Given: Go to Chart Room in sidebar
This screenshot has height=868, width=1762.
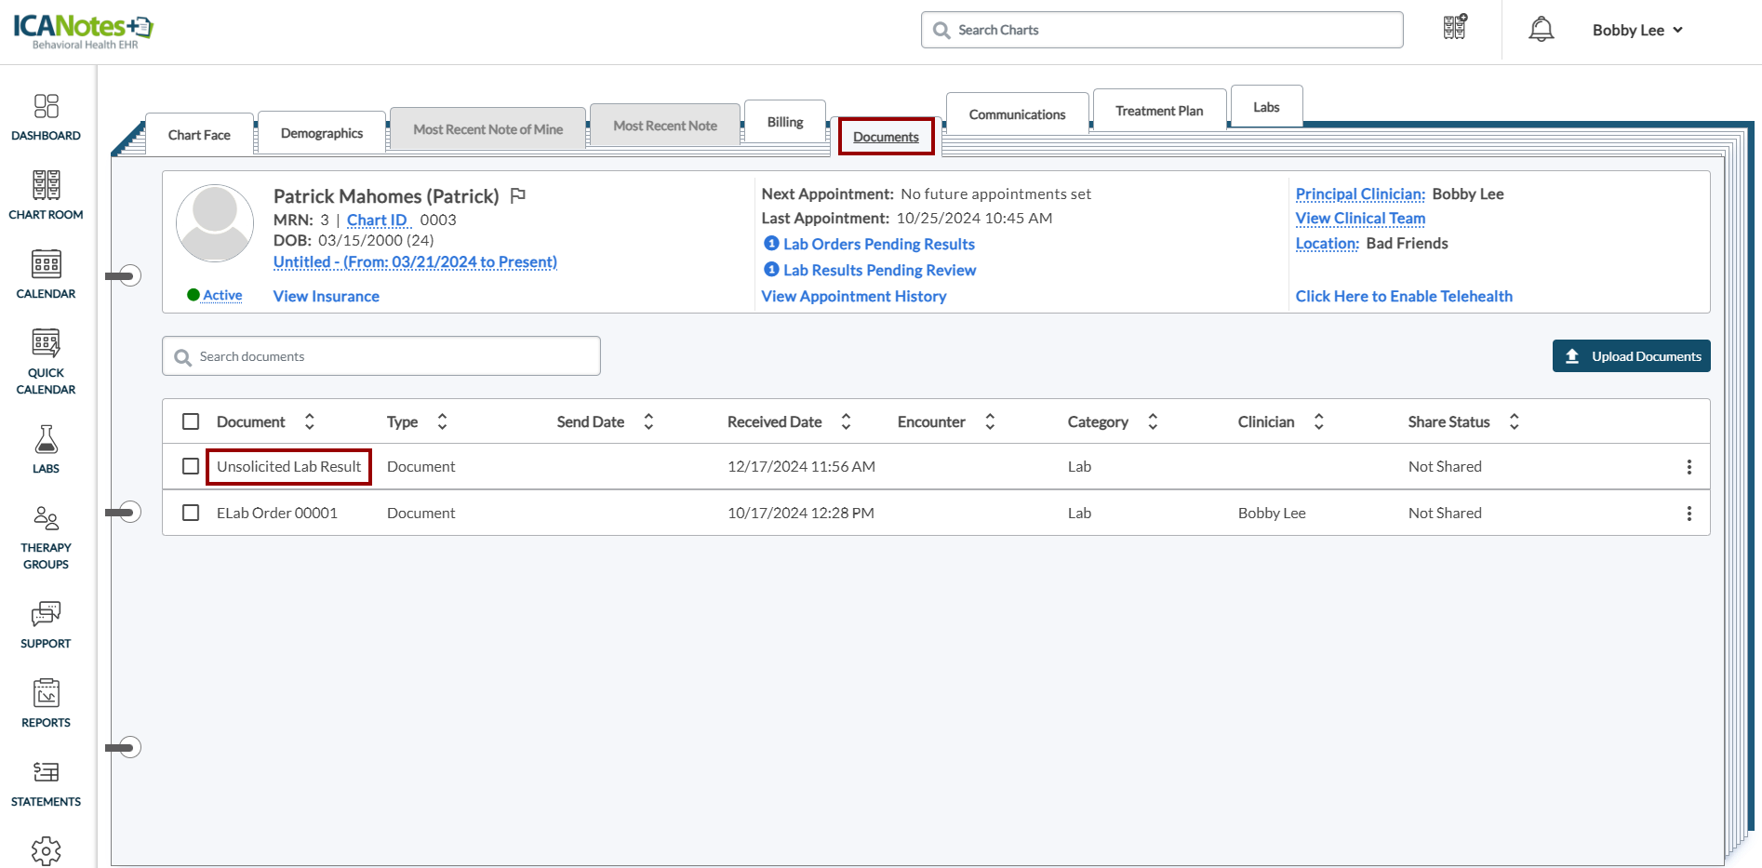Looking at the screenshot, I should [x=46, y=195].
